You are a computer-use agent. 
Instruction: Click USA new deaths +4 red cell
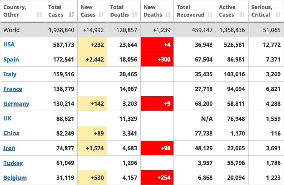pos(157,45)
